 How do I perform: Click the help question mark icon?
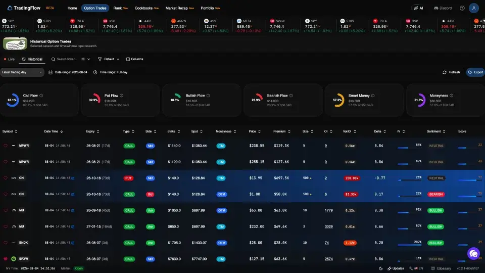462,8
